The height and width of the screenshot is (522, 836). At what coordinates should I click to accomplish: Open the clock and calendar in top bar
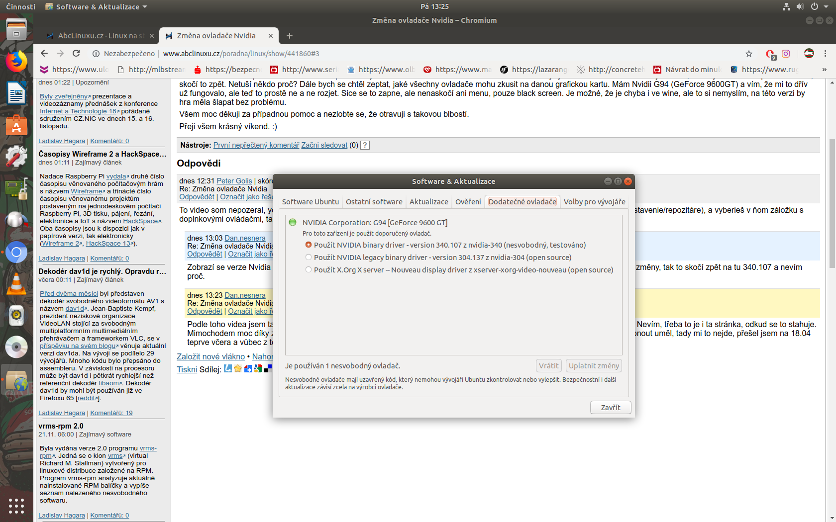pos(434,6)
